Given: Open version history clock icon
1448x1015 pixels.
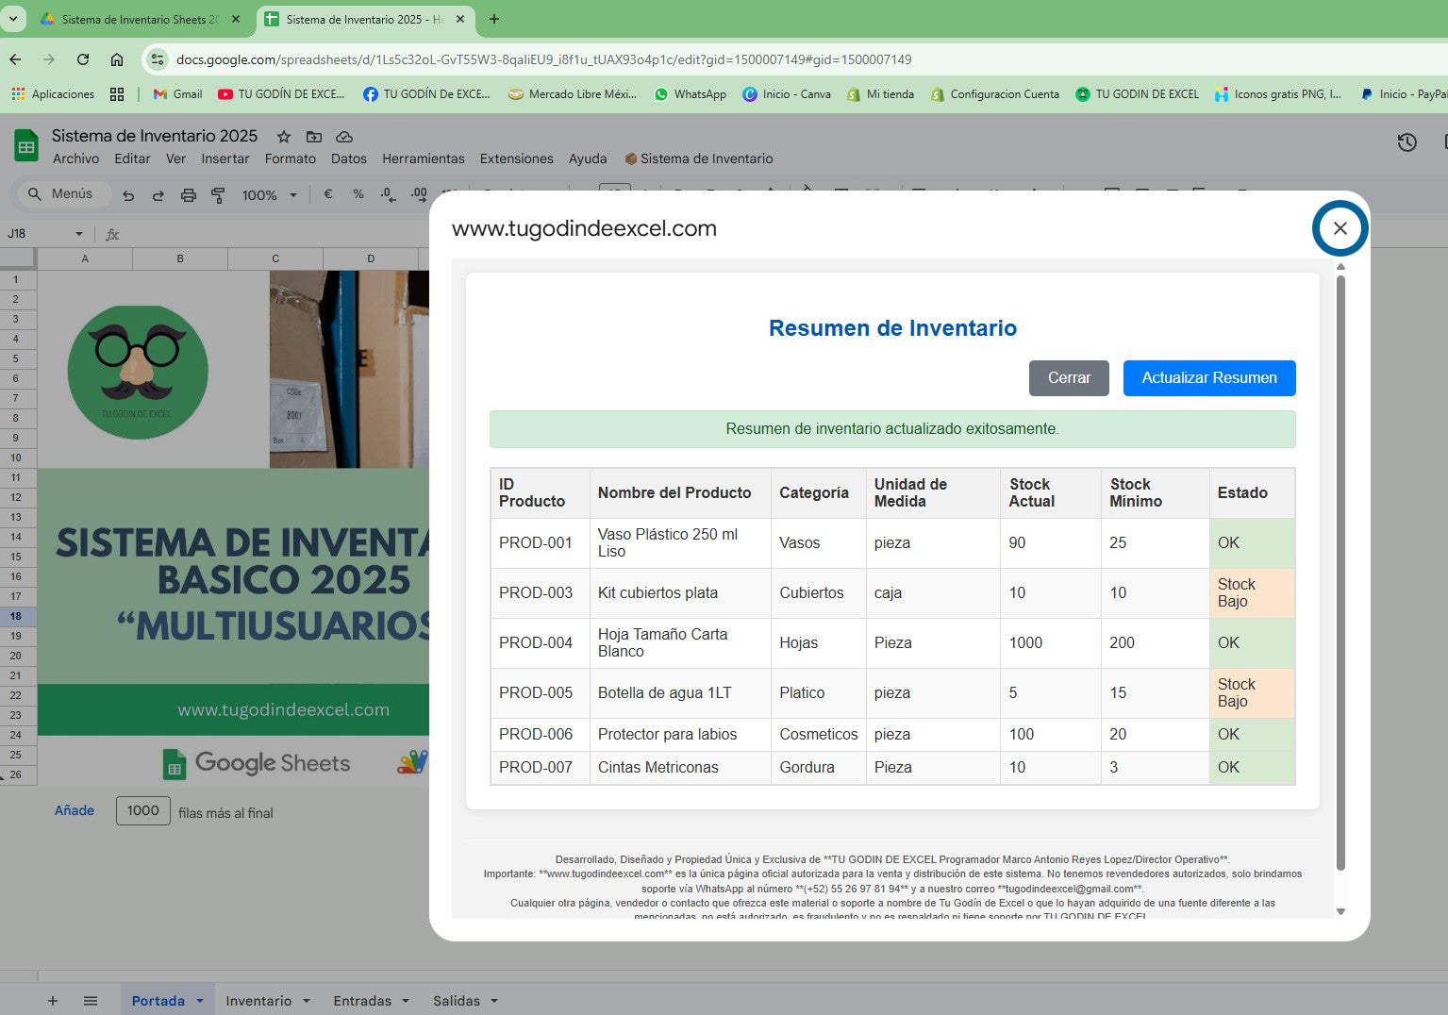Looking at the screenshot, I should click(1406, 142).
